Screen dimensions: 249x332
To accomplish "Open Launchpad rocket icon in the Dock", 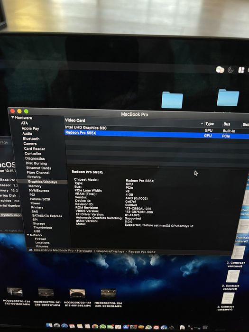I will click(x=57, y=326).
